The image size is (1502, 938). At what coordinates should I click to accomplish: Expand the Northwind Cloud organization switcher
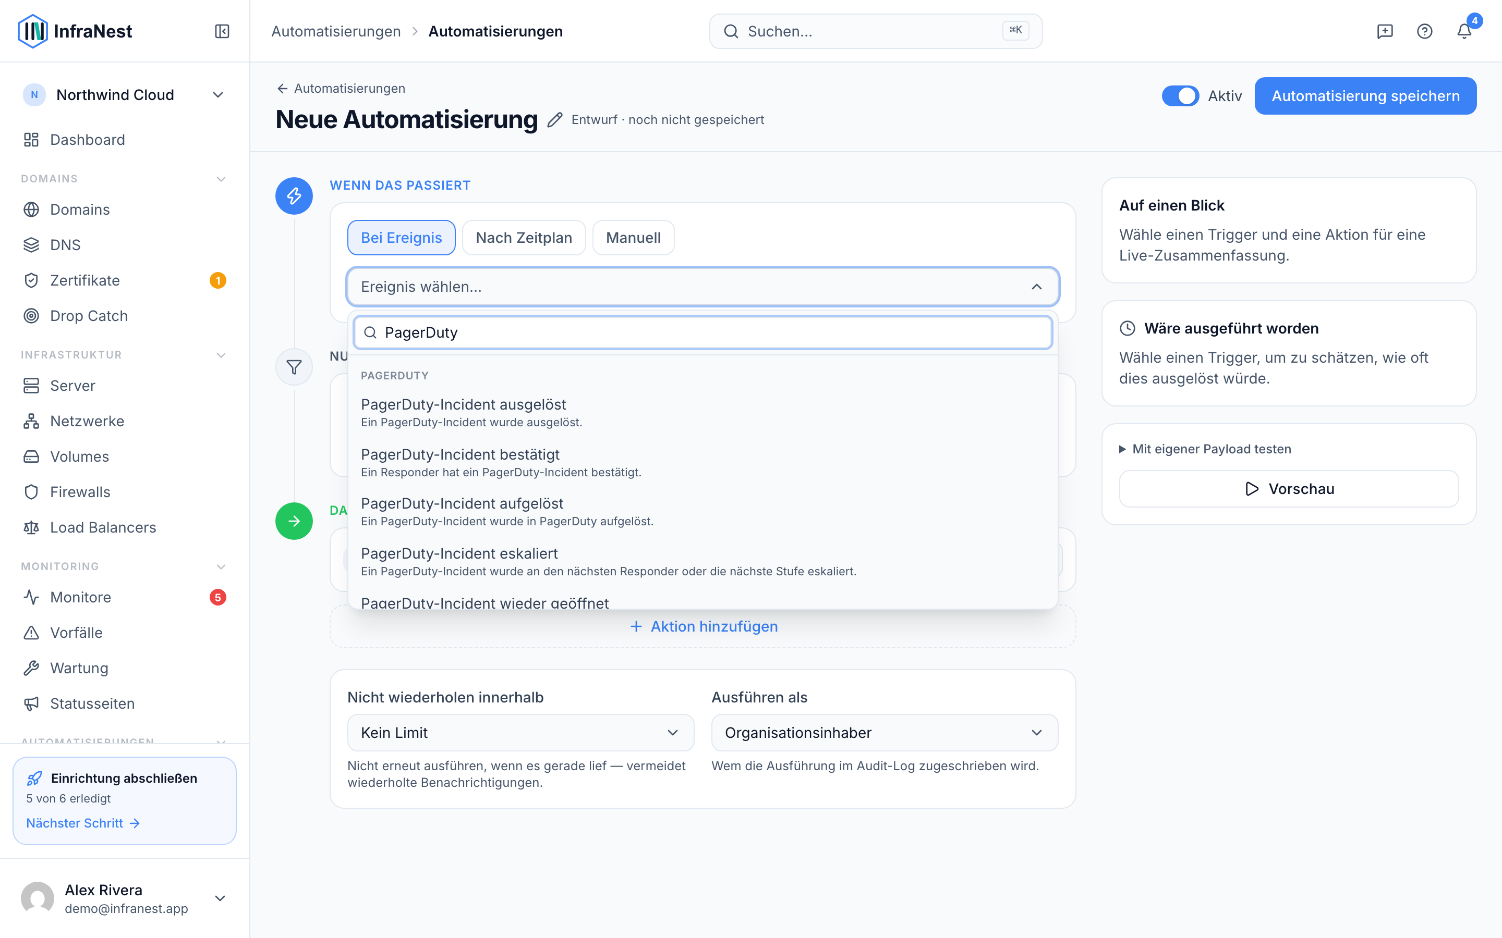(125, 95)
